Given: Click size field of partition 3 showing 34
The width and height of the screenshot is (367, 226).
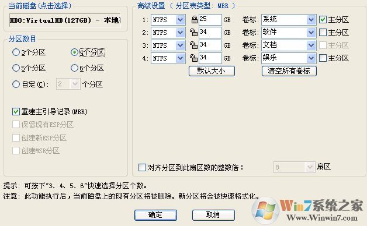Looking at the screenshot, I should 210,45.
